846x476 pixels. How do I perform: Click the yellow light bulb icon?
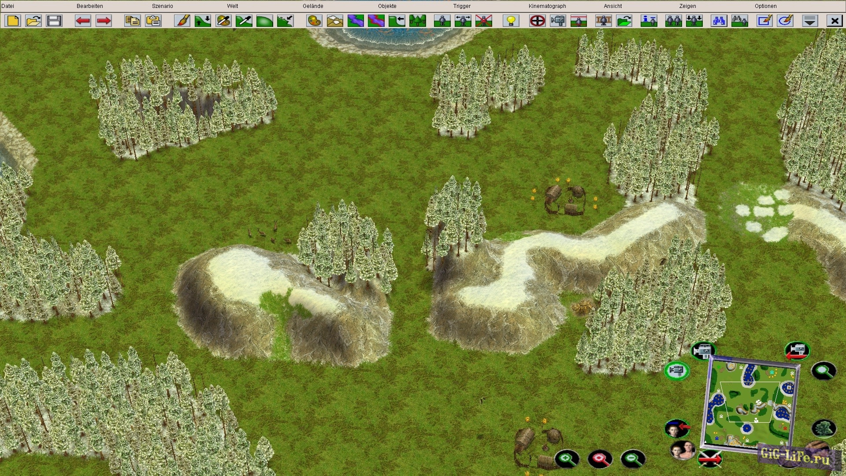[x=511, y=21]
